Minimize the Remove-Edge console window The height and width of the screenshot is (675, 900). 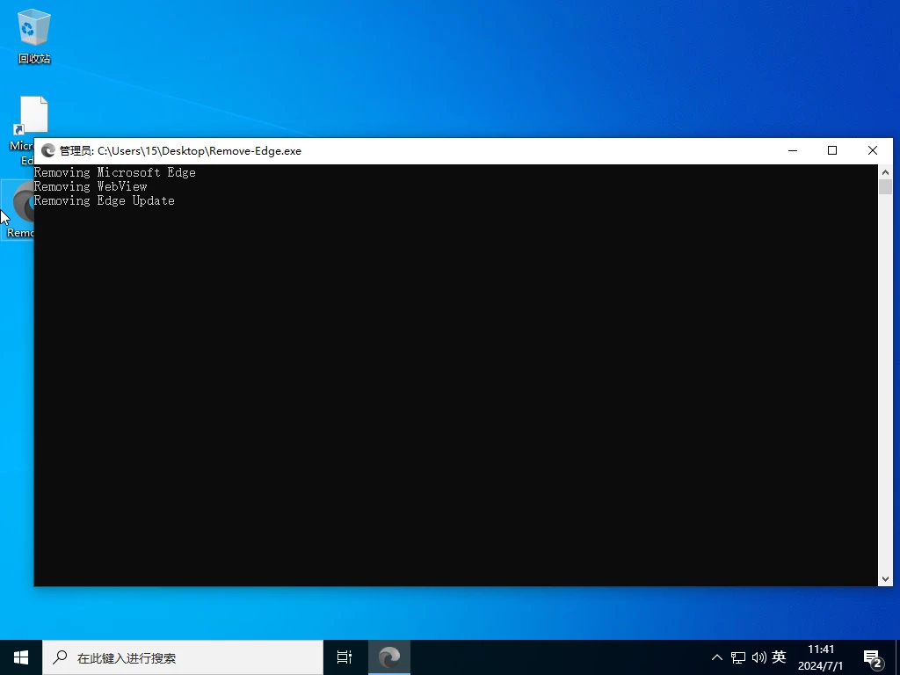(793, 151)
